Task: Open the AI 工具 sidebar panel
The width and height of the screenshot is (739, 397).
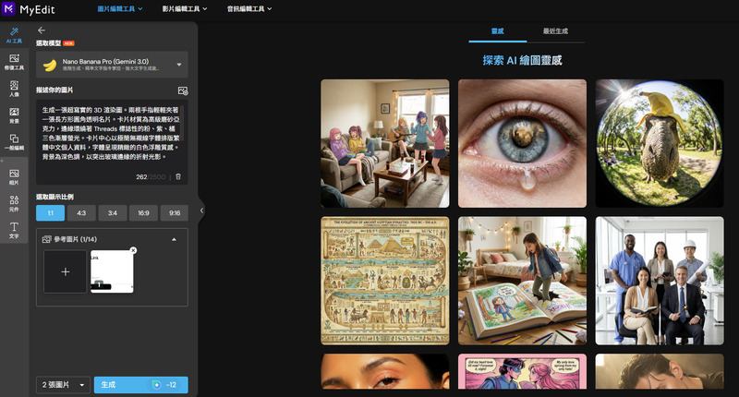Action: [x=14, y=36]
